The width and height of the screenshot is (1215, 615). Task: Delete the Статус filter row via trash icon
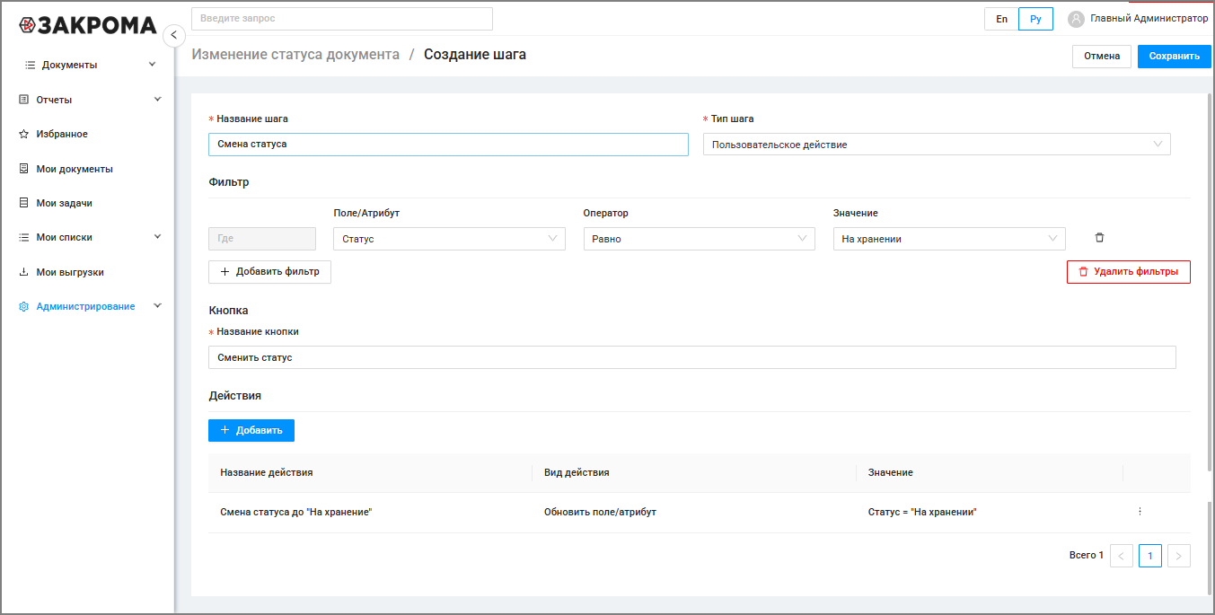pos(1099,238)
